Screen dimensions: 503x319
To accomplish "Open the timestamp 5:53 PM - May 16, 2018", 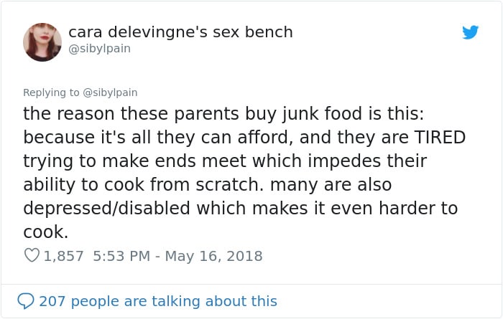I will click(177, 256).
